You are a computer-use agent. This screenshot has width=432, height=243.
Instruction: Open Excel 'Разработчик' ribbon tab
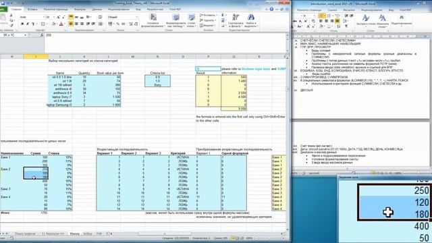[155, 9]
